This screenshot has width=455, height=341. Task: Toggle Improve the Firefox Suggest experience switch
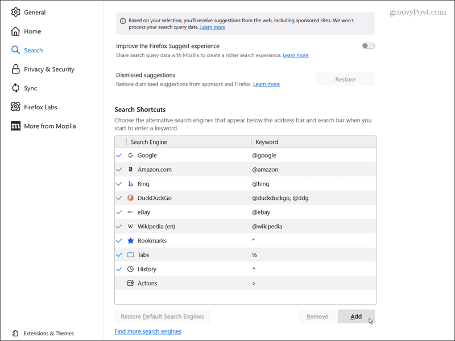coord(368,46)
